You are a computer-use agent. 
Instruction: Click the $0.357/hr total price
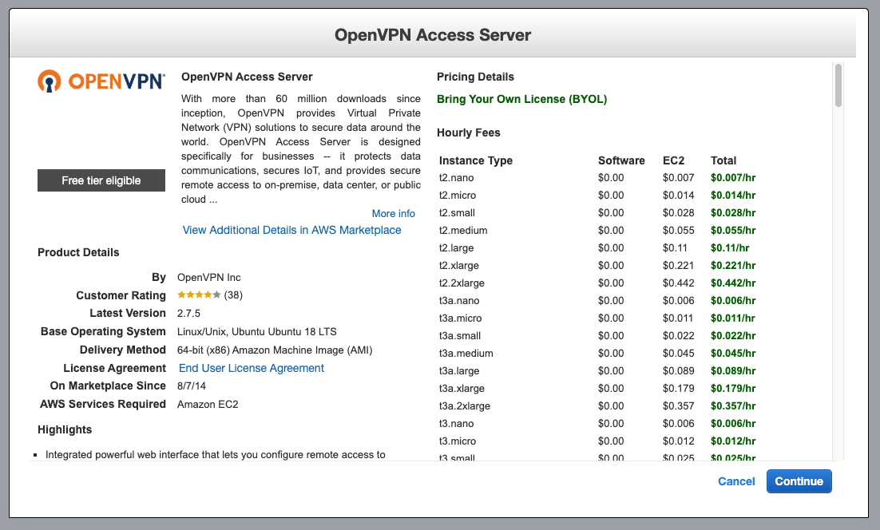733,406
